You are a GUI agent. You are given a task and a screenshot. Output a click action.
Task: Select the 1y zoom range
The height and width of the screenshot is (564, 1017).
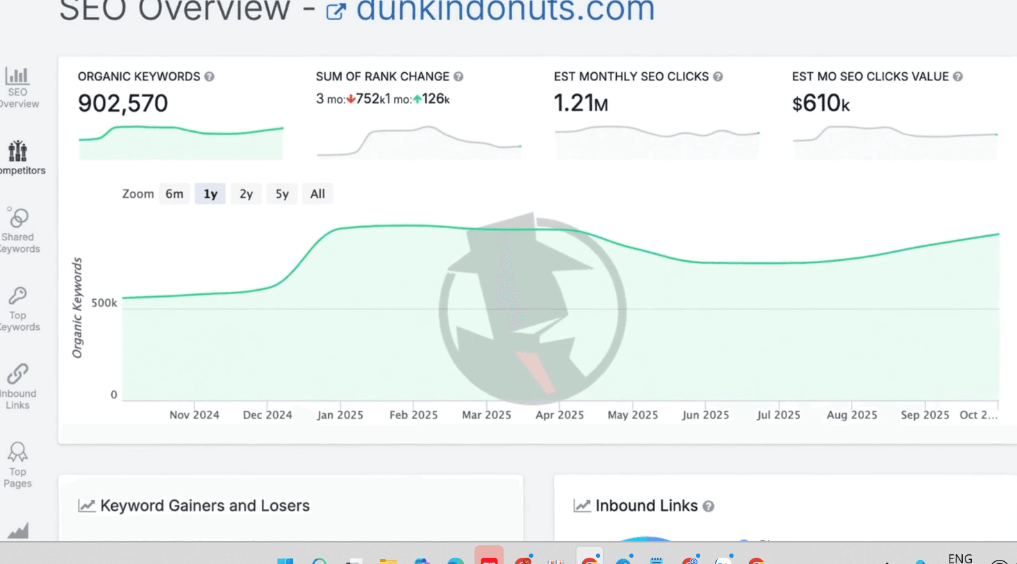tap(210, 194)
